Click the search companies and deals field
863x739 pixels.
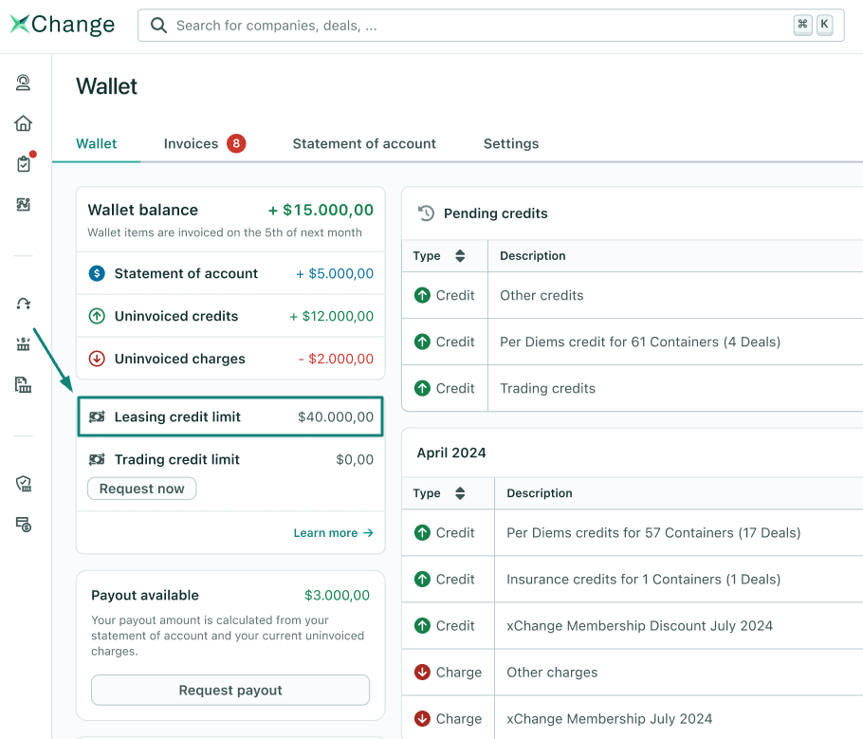[474, 26]
